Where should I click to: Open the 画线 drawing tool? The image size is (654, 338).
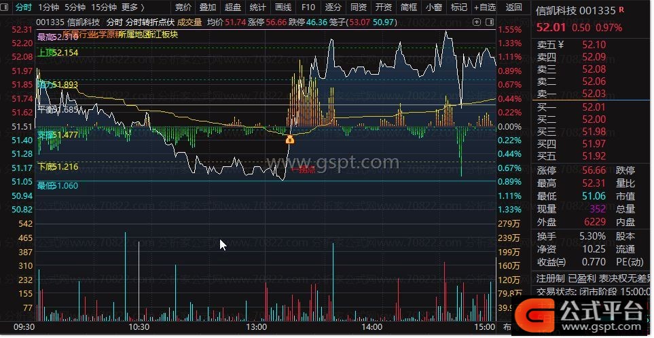[x=283, y=7]
